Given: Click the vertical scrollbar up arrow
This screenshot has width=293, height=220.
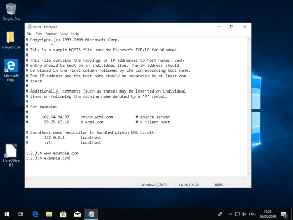Looking at the screenshot, I should tap(249, 40).
